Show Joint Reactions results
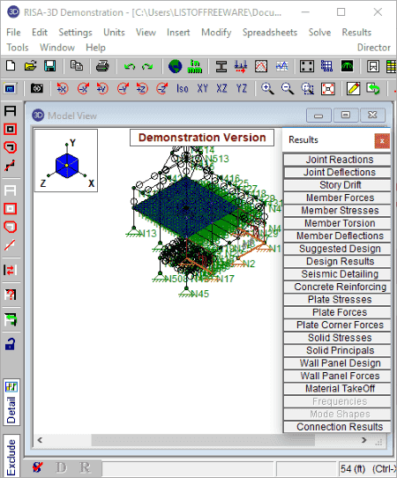Image resolution: width=397 pixels, height=478 pixels. 337,160
